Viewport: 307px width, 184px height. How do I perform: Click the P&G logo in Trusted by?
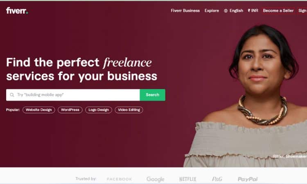coord(217,179)
